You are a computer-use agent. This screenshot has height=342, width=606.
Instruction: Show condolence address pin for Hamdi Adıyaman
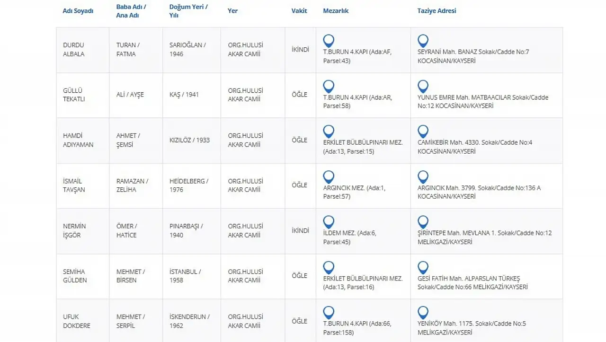pos(423,132)
